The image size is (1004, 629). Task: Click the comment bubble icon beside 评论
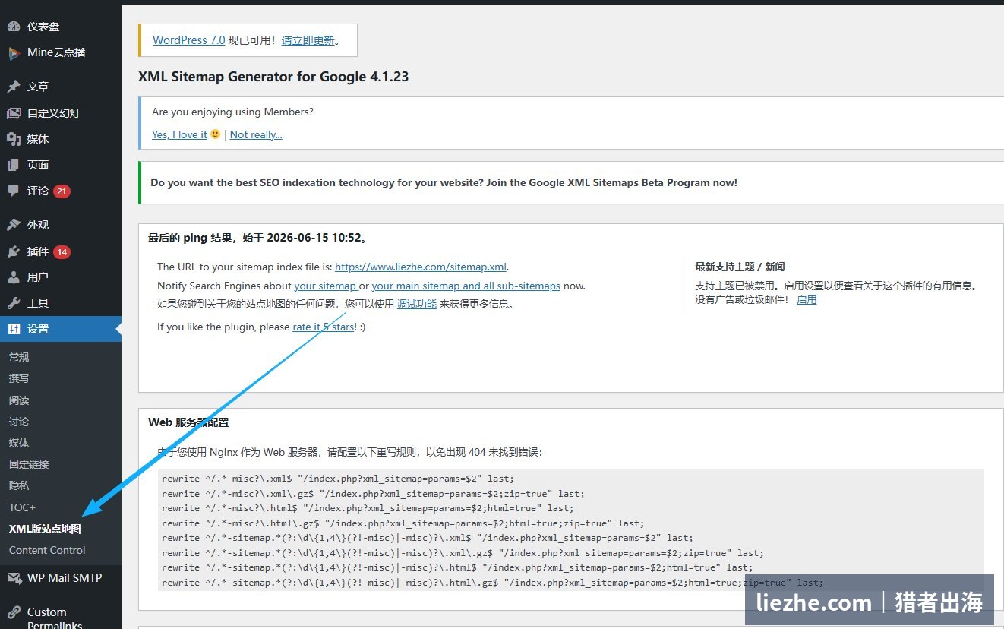click(x=14, y=191)
